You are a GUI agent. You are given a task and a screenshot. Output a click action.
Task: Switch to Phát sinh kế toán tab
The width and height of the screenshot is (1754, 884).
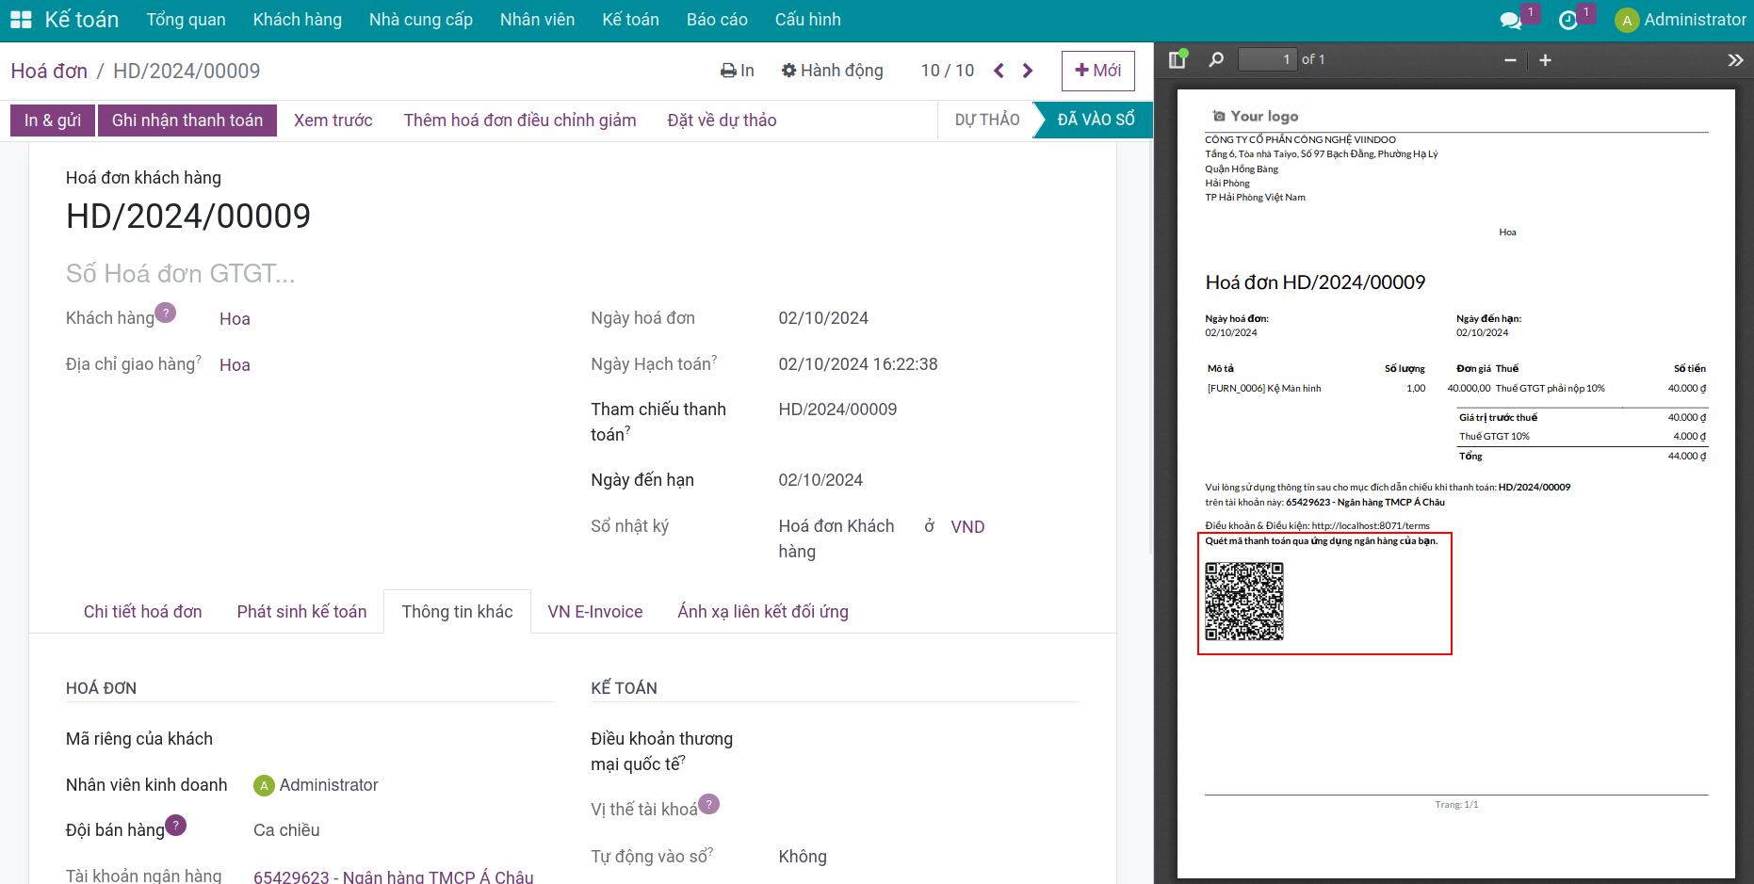[x=301, y=612]
